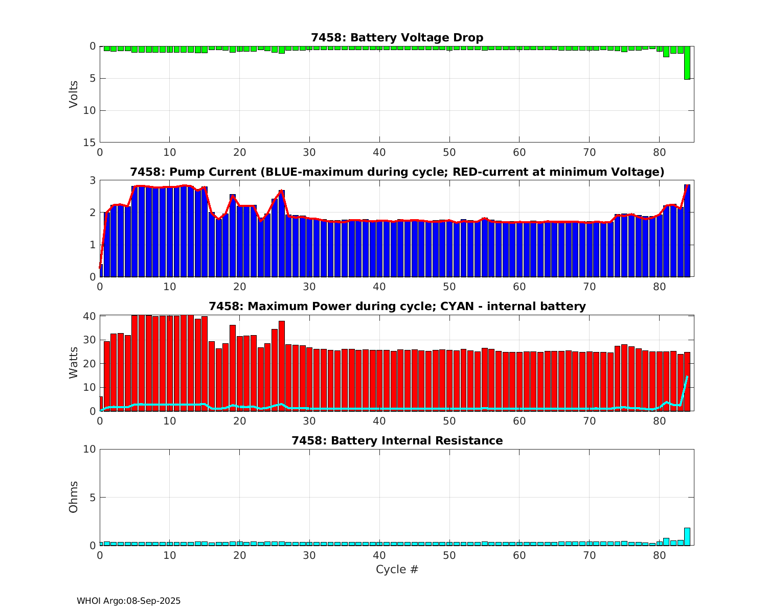The width and height of the screenshot is (767, 613).
Task: Click the Volts y-axis label
Action: (x=74, y=94)
